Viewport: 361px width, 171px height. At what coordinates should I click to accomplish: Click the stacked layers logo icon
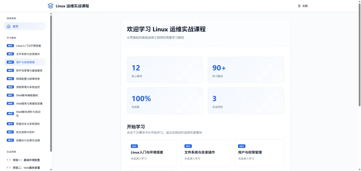point(50,6)
